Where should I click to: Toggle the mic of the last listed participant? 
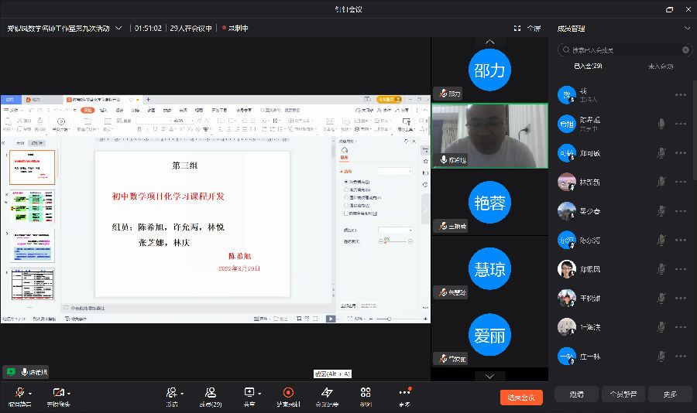(x=661, y=357)
